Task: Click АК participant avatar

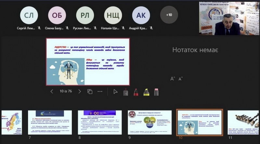Action: coord(141,15)
